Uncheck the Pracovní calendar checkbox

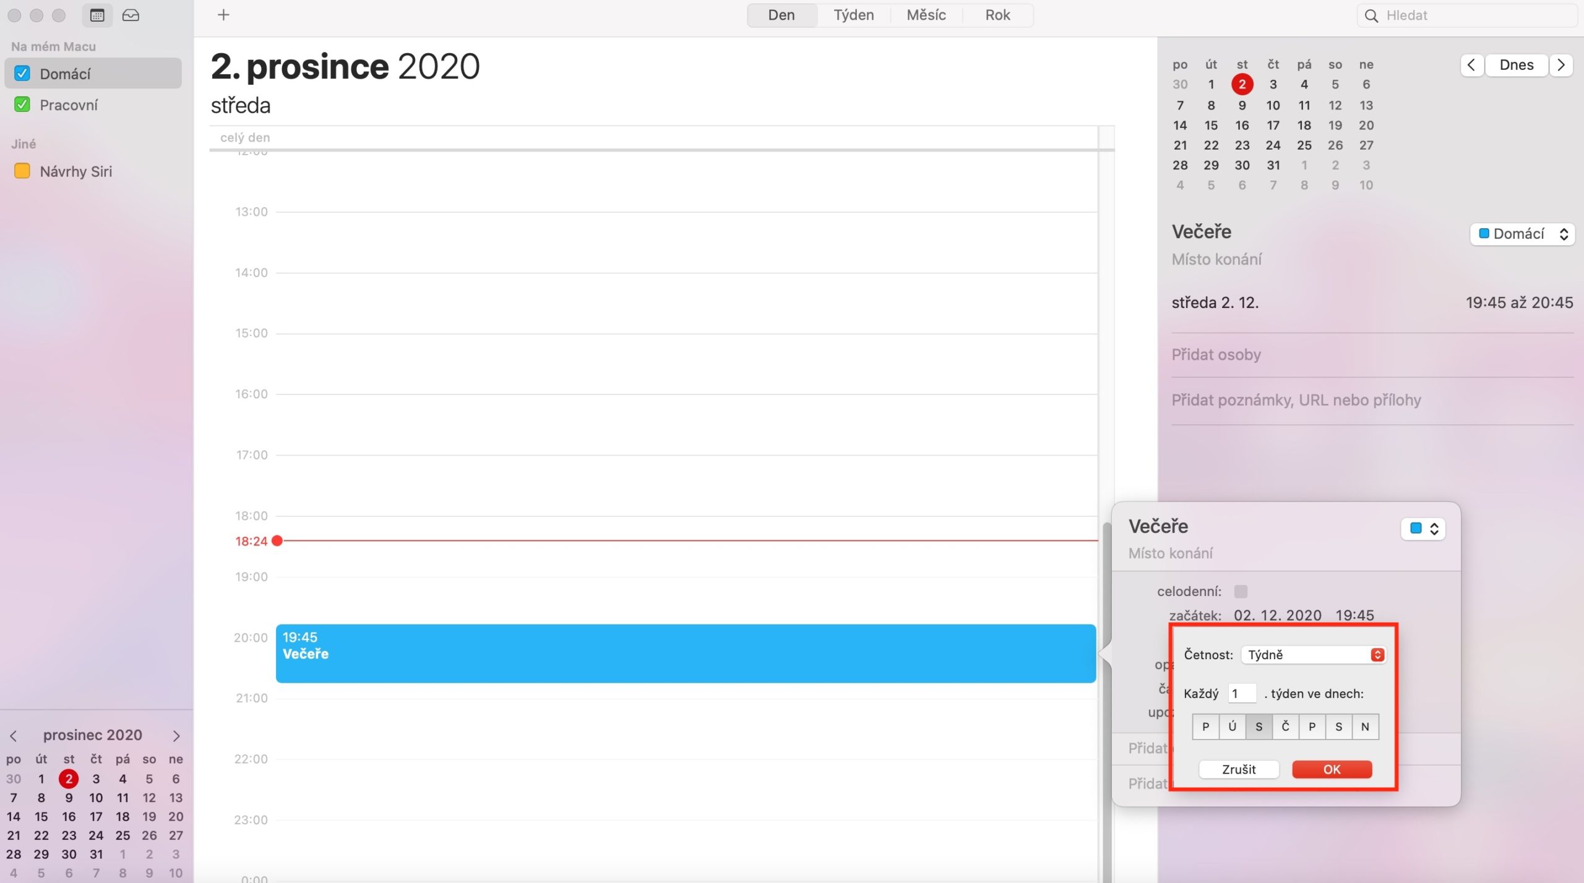pyautogui.click(x=22, y=105)
